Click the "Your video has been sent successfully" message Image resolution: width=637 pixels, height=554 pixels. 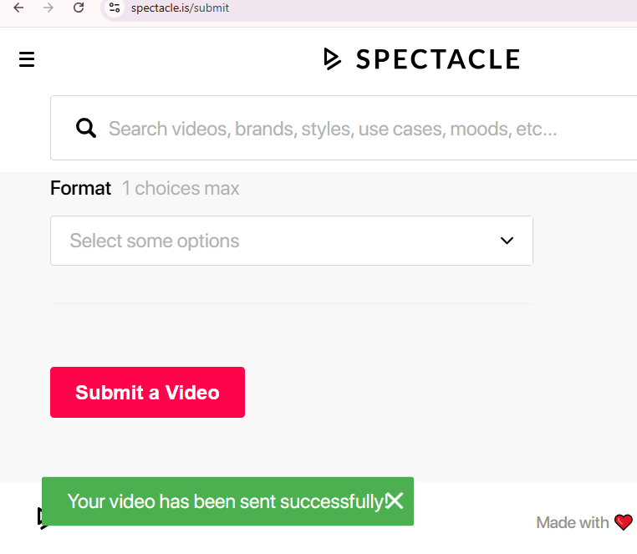[224, 501]
